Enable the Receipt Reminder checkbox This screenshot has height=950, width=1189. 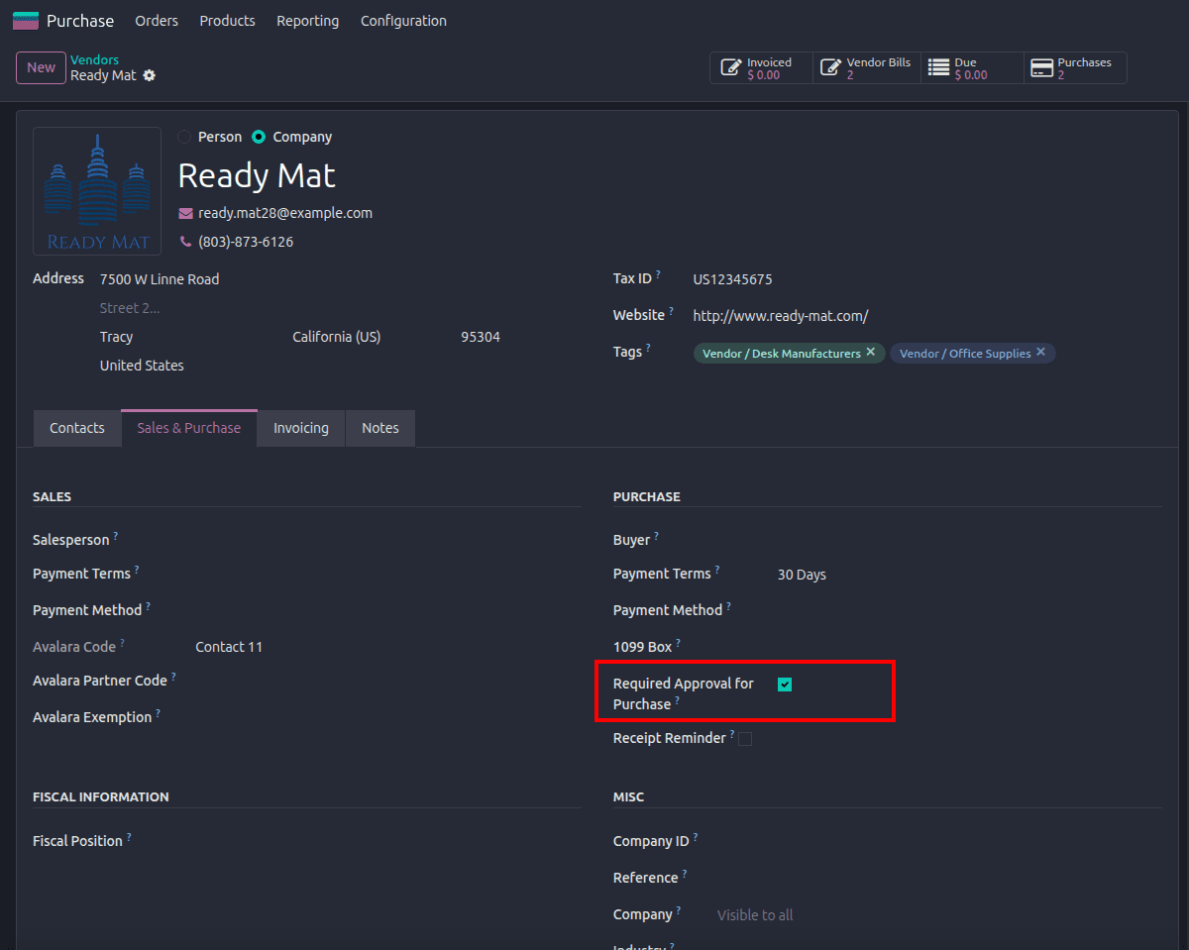[x=745, y=739]
